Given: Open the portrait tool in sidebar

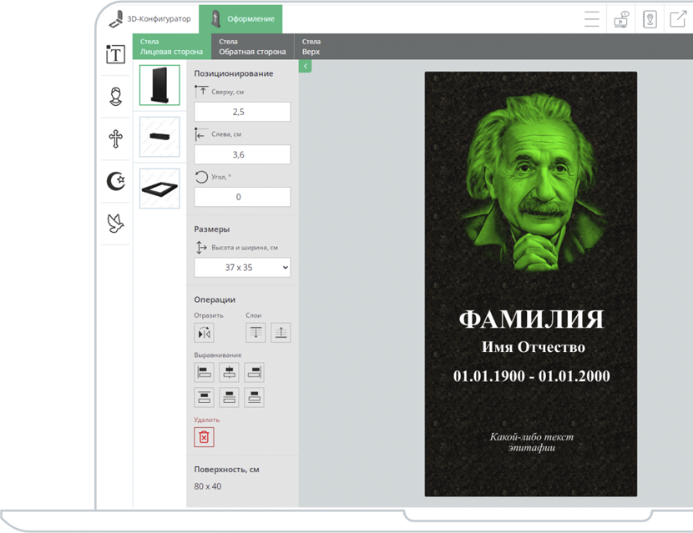Looking at the screenshot, I should tap(116, 97).
